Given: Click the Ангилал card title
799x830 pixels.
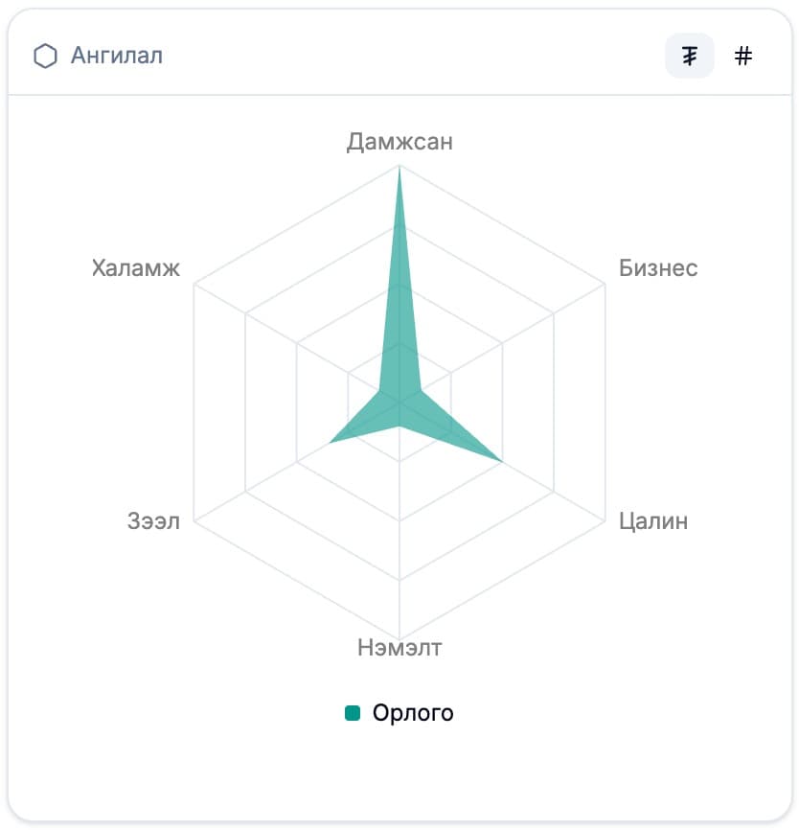Looking at the screenshot, I should [x=117, y=56].
